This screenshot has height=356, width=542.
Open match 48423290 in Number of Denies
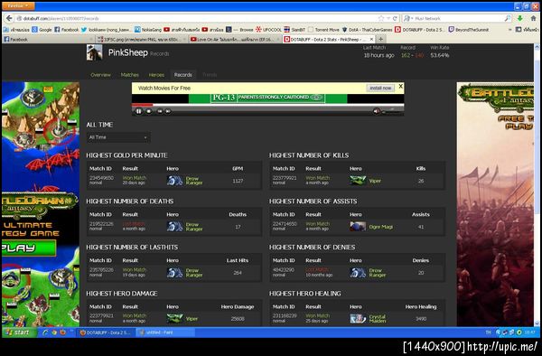(x=284, y=269)
